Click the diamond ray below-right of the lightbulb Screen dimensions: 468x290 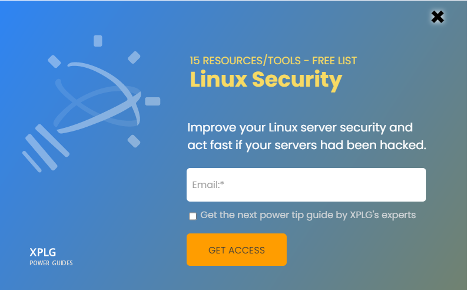pos(134,141)
